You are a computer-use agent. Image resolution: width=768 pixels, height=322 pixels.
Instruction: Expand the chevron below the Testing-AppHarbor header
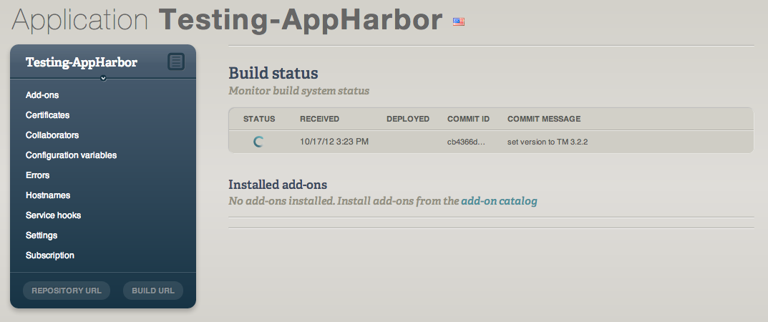(104, 78)
